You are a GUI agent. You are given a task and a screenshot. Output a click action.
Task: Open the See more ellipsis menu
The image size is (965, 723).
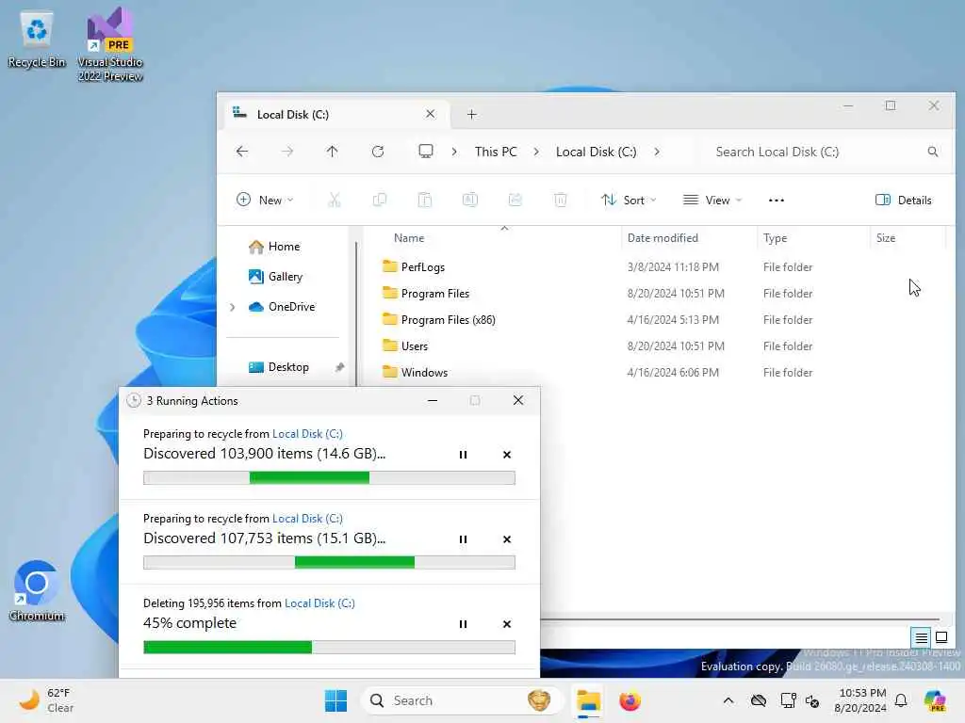tap(777, 200)
